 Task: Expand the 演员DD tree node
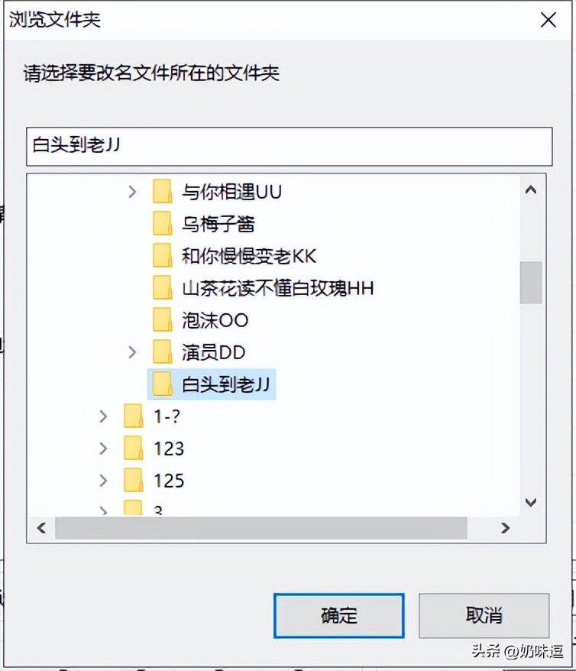pos(134,352)
